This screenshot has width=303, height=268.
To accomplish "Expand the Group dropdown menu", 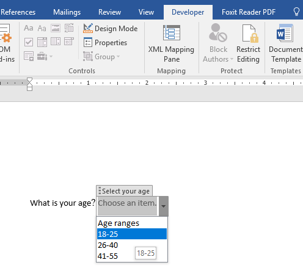I will (101, 57).
